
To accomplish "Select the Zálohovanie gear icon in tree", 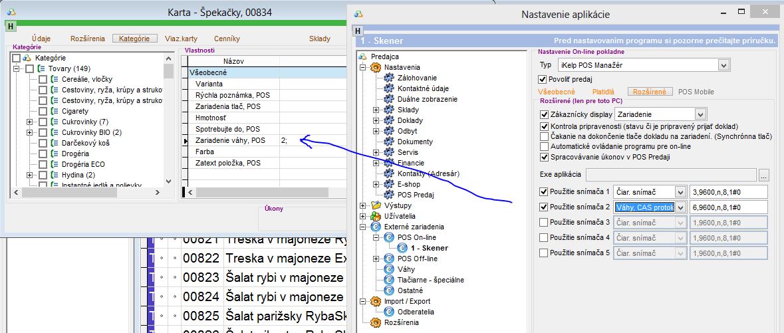I will coord(389,78).
